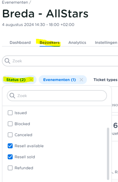The height and width of the screenshot is (182, 118).
Task: Uncheck the Resell available checkbox
Action: [10, 146]
